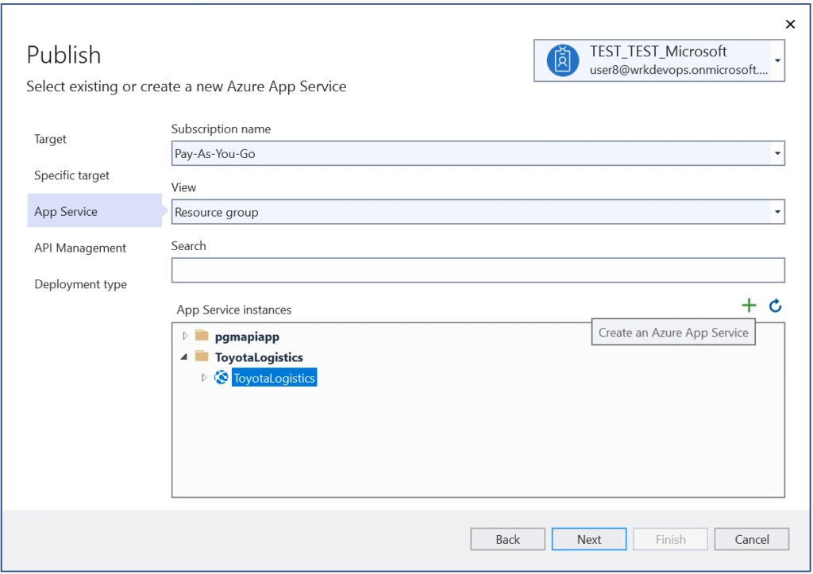Open the View dropdown showing Resource group

tap(777, 211)
